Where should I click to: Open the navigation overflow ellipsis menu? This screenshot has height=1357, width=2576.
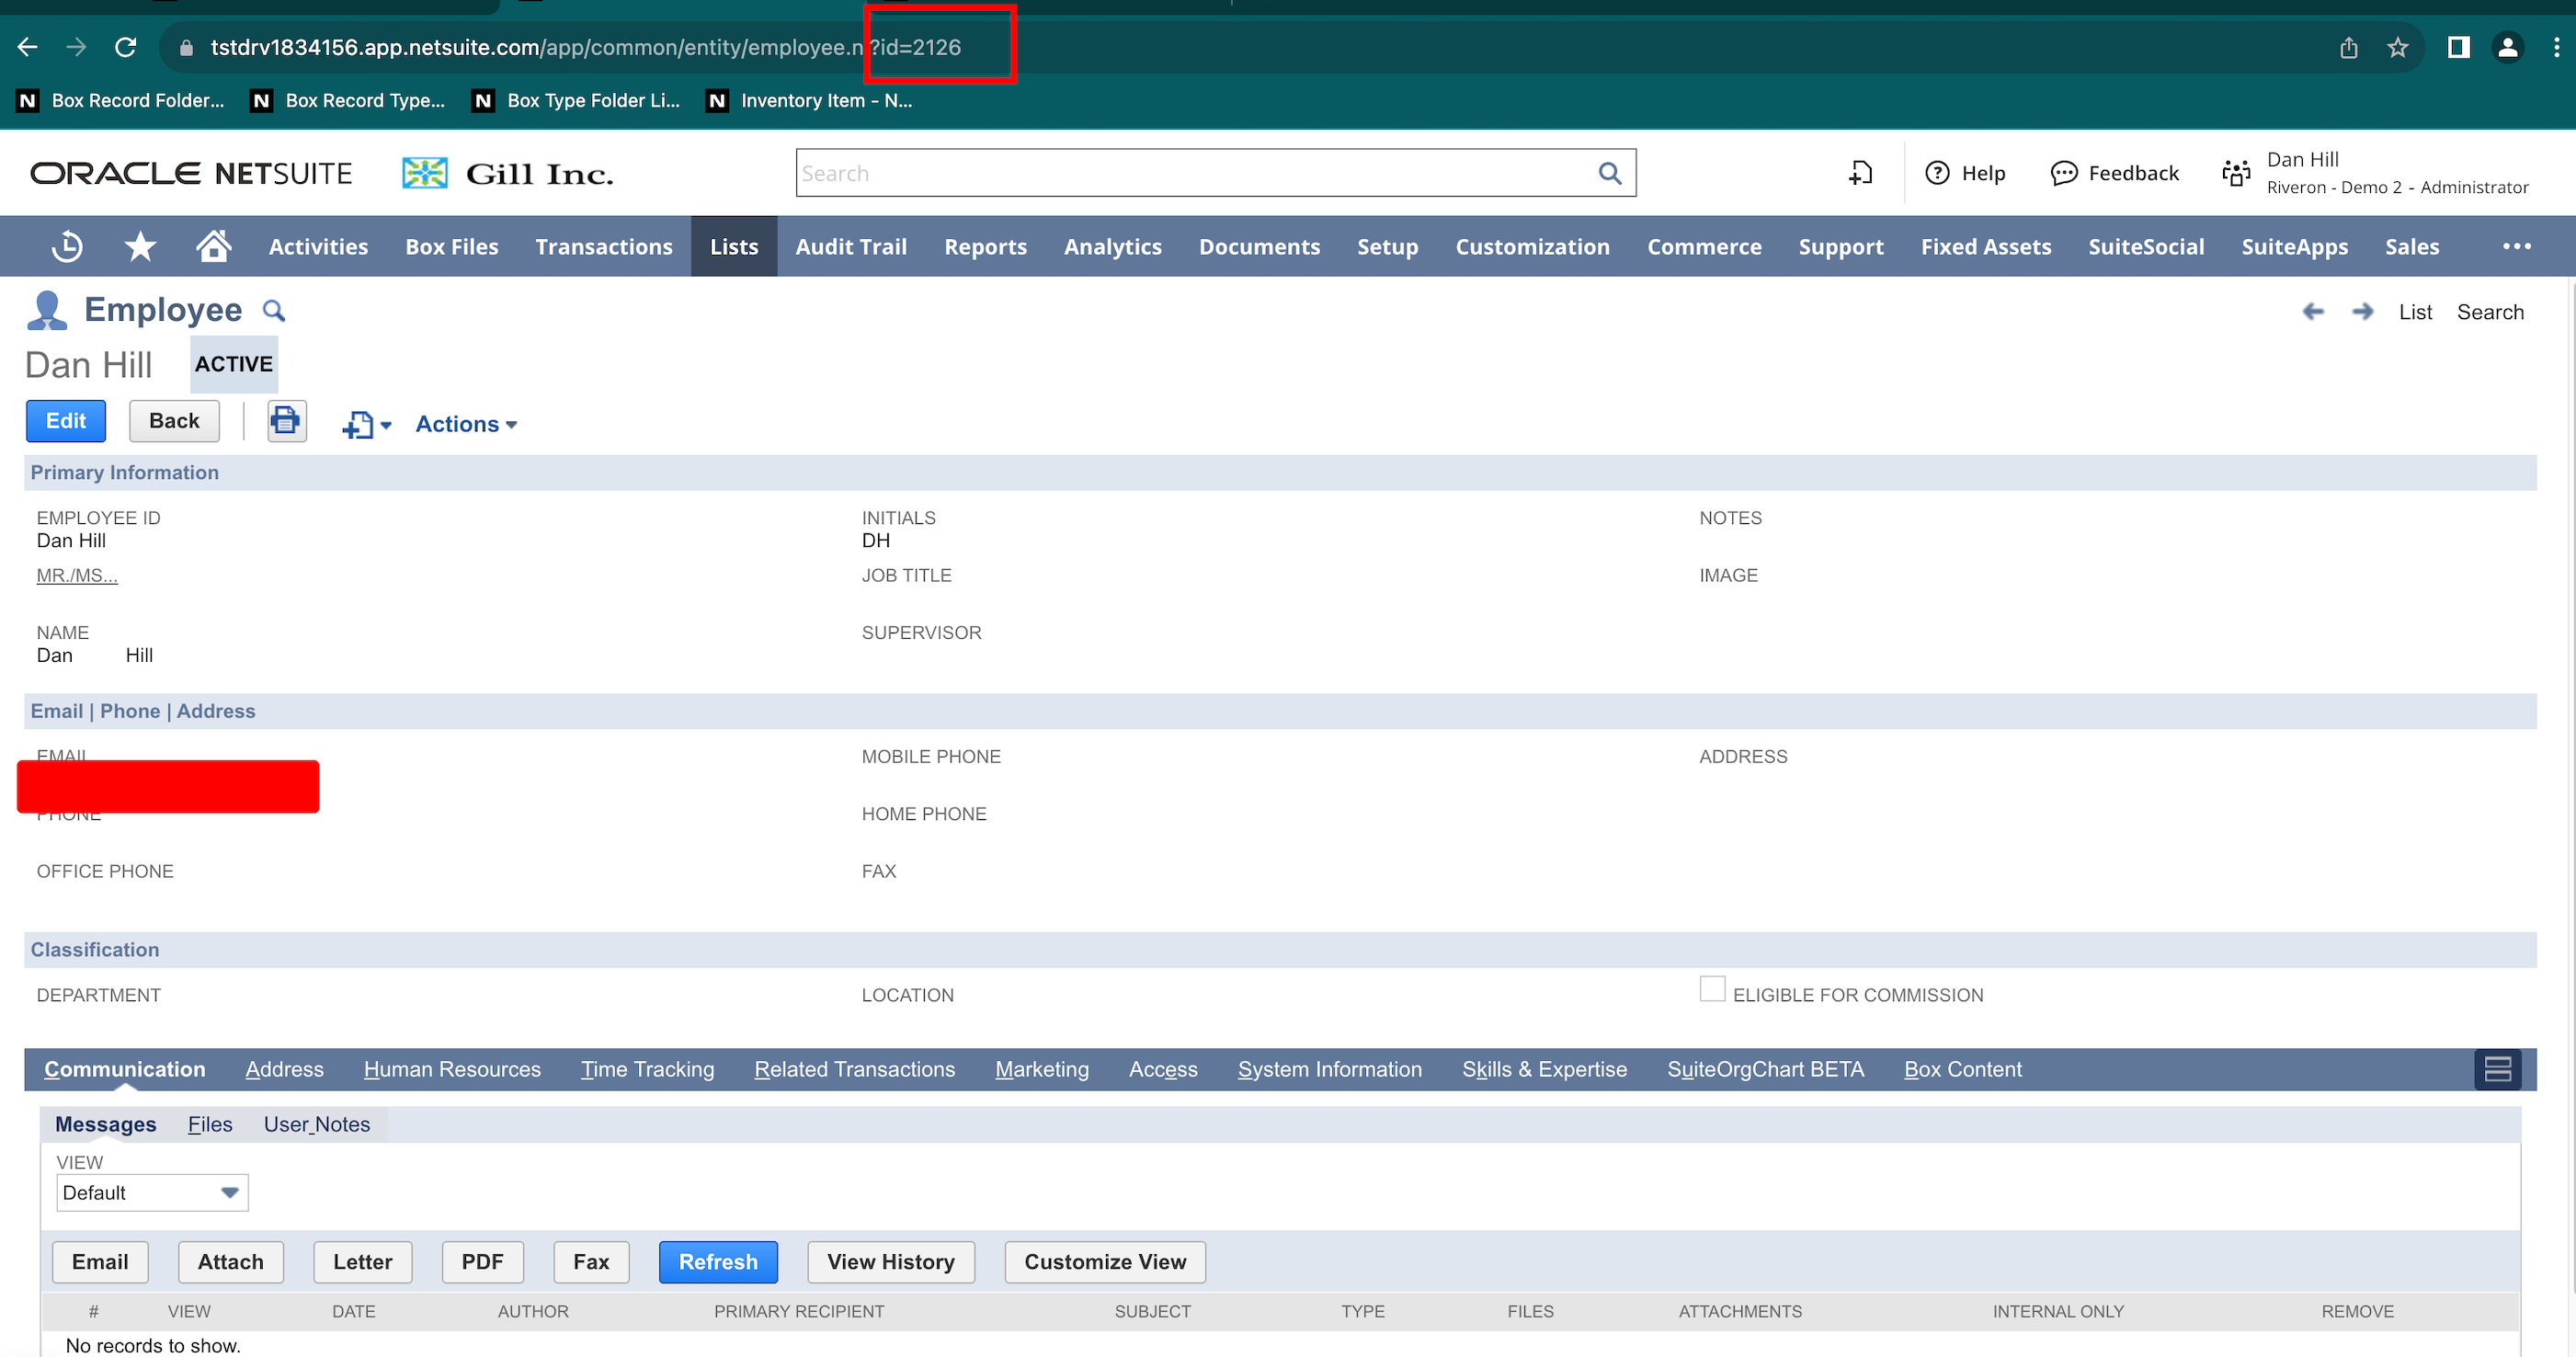[x=2516, y=246]
